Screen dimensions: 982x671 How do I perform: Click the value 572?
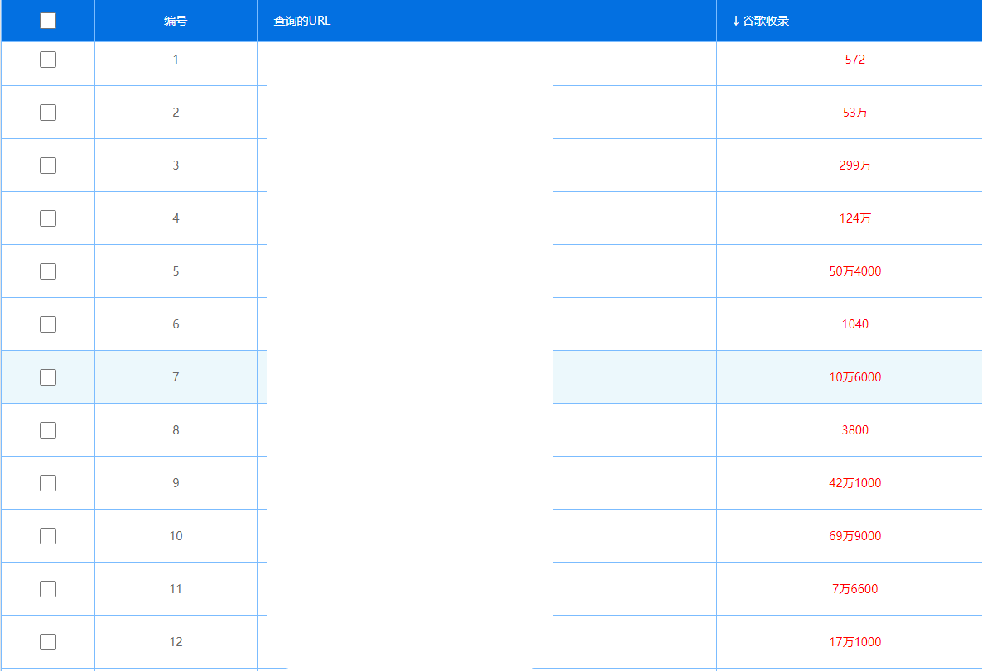854,60
